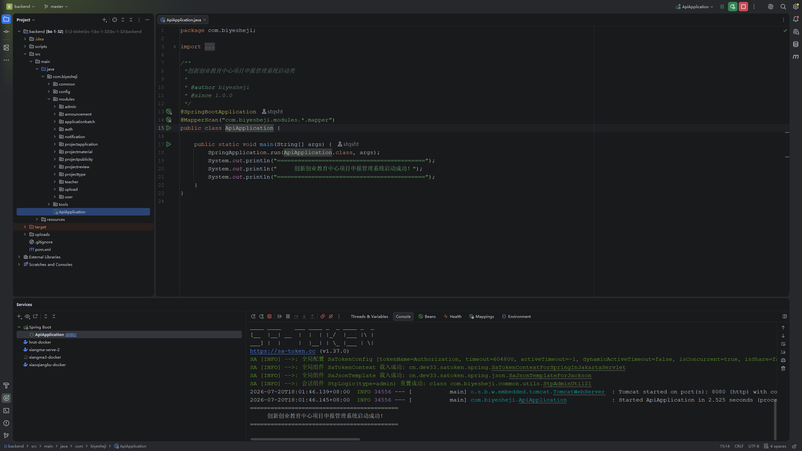Screen dimensions: 802x451
Task: Open the Services tool window icon
Action: coord(6,398)
